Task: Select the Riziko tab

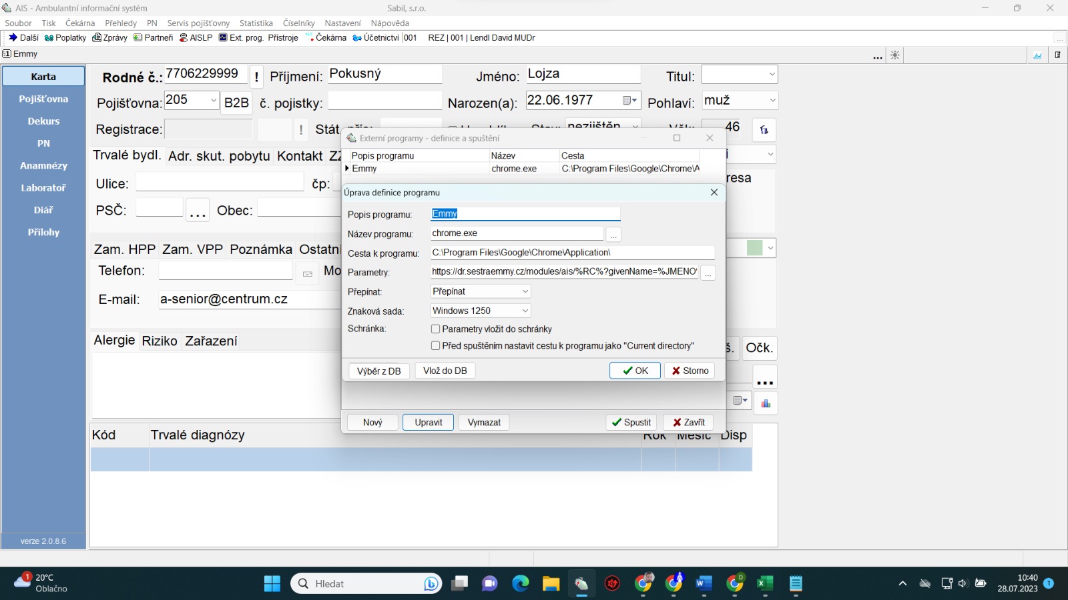Action: coord(160,341)
